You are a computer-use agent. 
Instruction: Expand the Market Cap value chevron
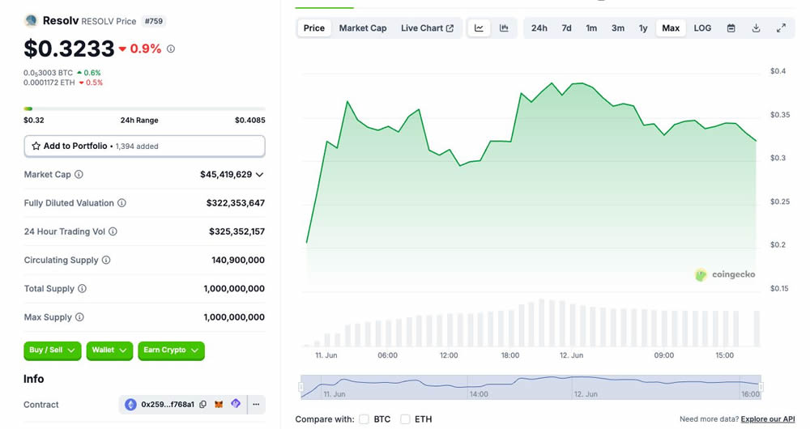tap(259, 175)
